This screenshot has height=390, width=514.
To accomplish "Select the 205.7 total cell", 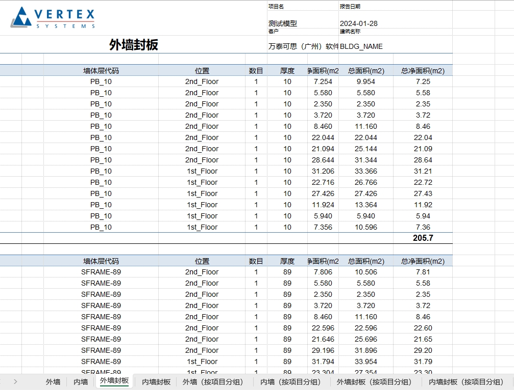I will point(423,238).
